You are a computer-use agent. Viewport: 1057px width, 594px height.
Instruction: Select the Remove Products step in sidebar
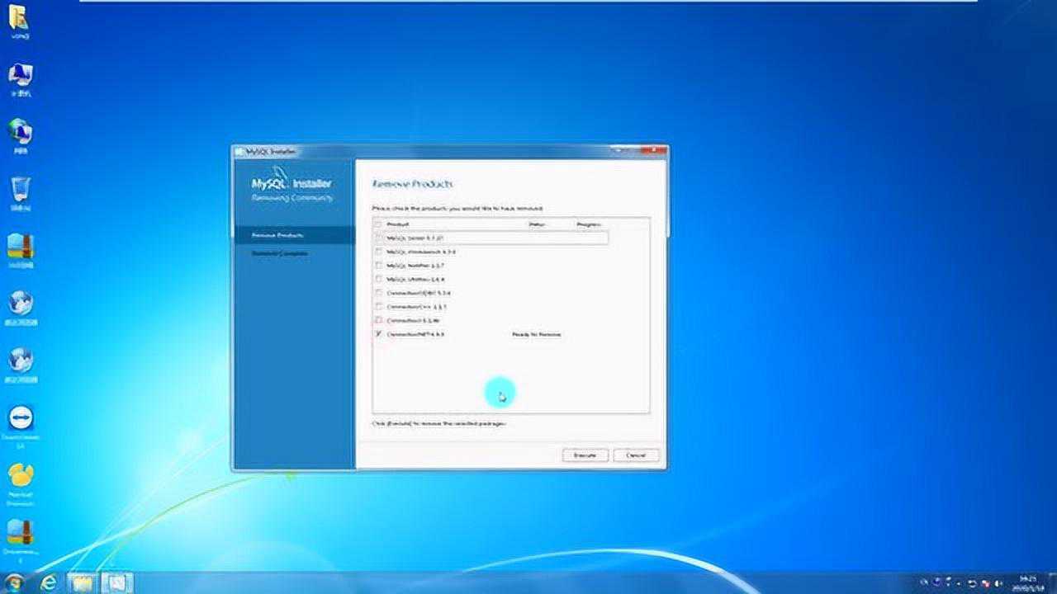coord(294,235)
